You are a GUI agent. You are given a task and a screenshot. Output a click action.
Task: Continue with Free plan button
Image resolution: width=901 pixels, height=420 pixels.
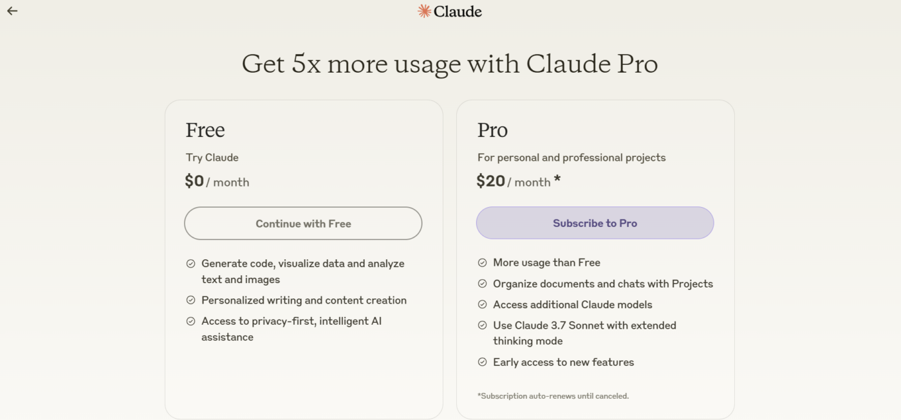(x=303, y=223)
